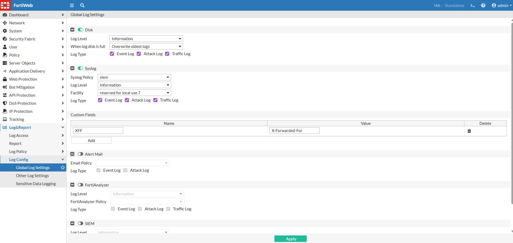The height and width of the screenshot is (243, 513).
Task: Click the Network arrows icon
Action: click(x=5, y=23)
